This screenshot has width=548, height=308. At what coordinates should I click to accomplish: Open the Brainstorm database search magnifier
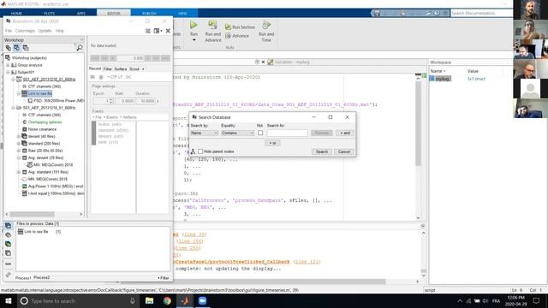(80, 48)
